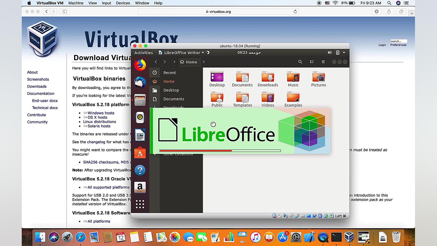Viewport: 437px width, 246px height.
Task: Open the Desktop folder icon
Action: pos(217,79)
